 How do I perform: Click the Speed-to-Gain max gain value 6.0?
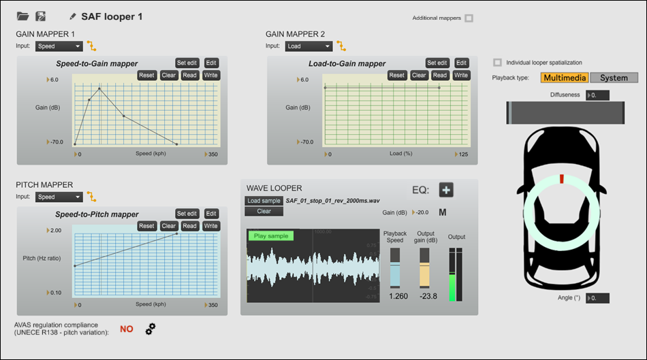point(53,80)
